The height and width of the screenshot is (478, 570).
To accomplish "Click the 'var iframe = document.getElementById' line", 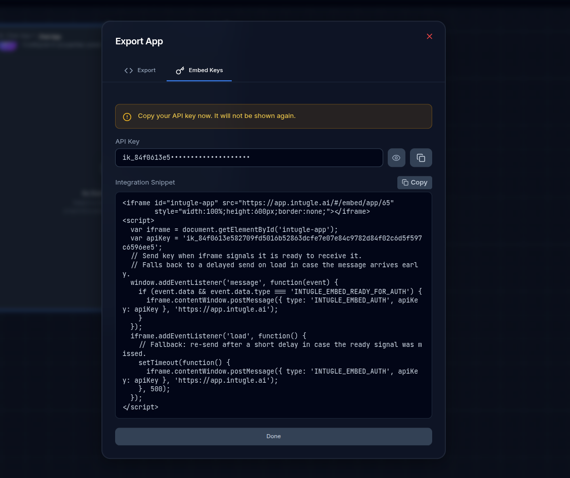I will point(234,230).
